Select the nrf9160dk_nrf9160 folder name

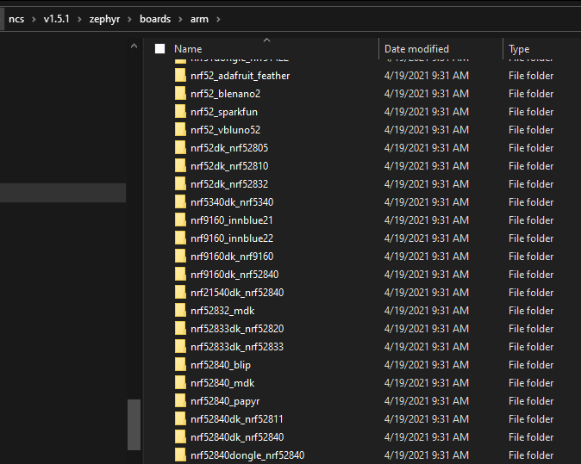point(232,257)
